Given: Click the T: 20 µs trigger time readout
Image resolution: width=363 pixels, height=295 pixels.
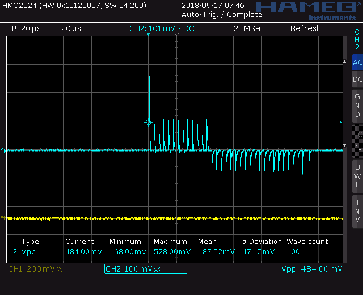Looking at the screenshot, I should [66, 28].
